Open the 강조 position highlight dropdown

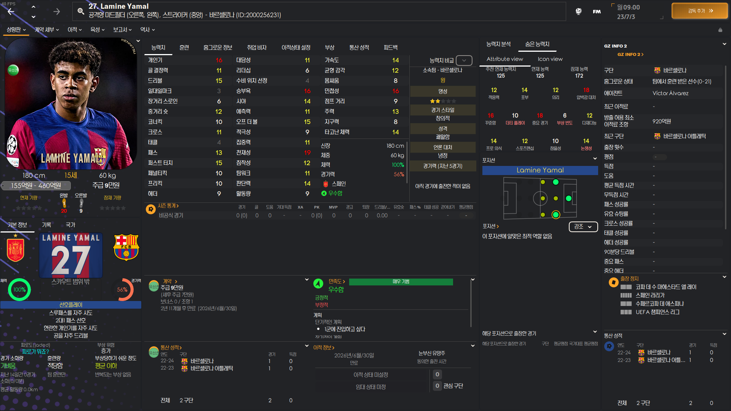point(583,226)
